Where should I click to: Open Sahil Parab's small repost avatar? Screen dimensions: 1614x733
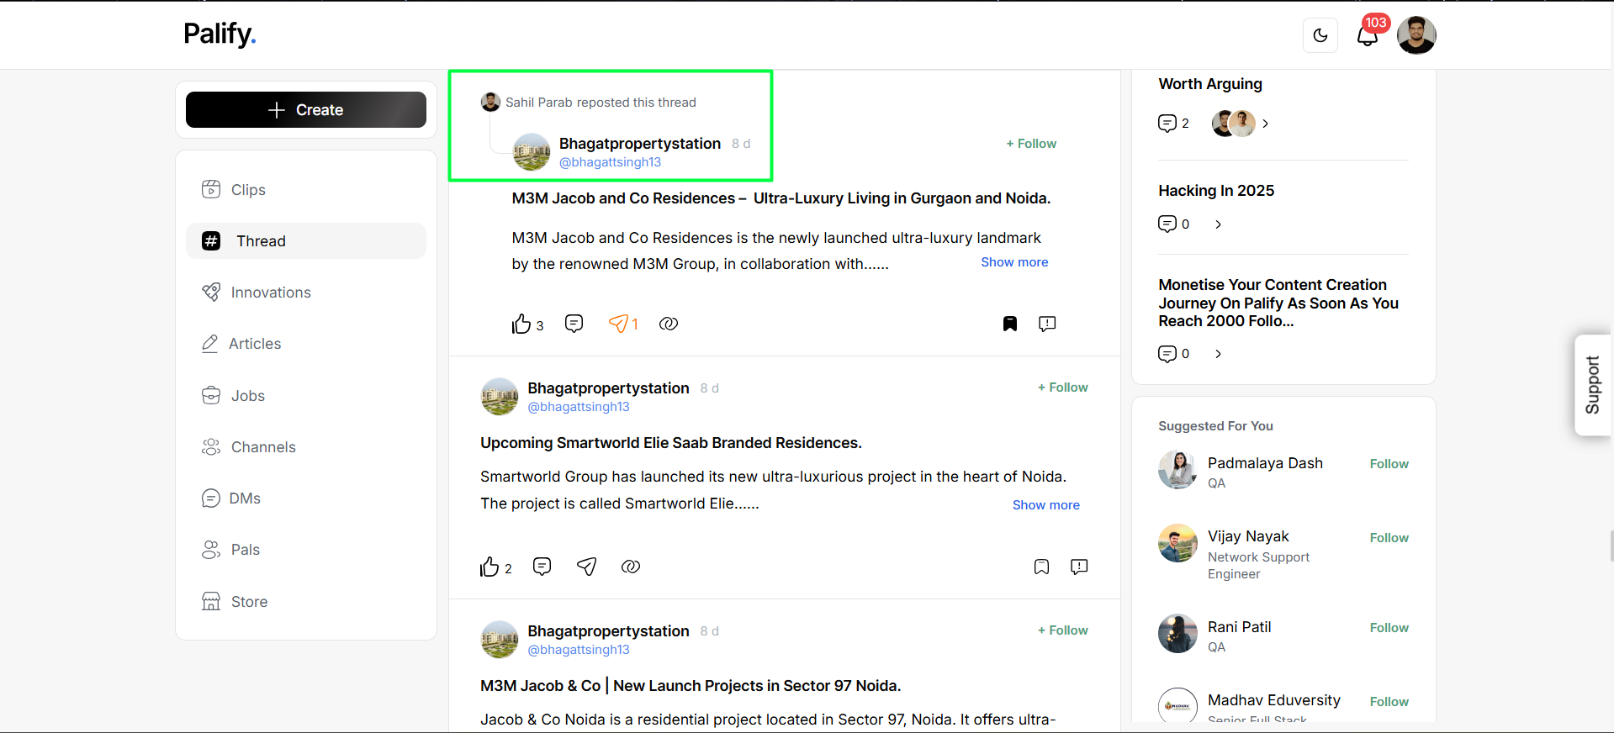(x=490, y=103)
